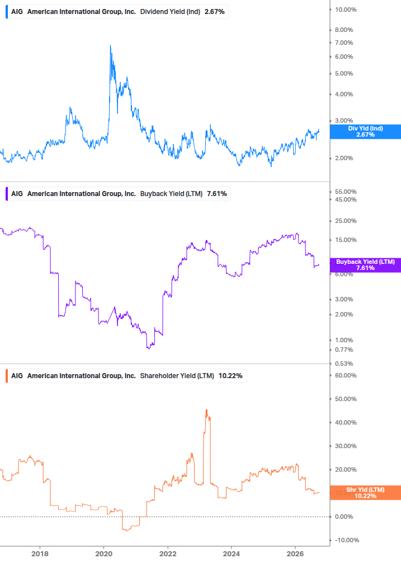Select the orange Shr Yld (LTM) 10.22% tag
Image resolution: width=401 pixels, height=563 pixels.
[365, 492]
